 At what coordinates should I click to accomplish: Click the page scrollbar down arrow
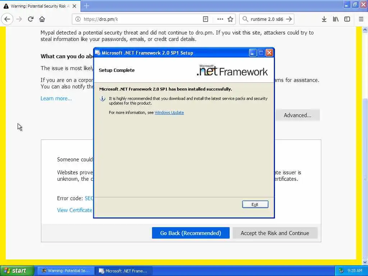365,262
